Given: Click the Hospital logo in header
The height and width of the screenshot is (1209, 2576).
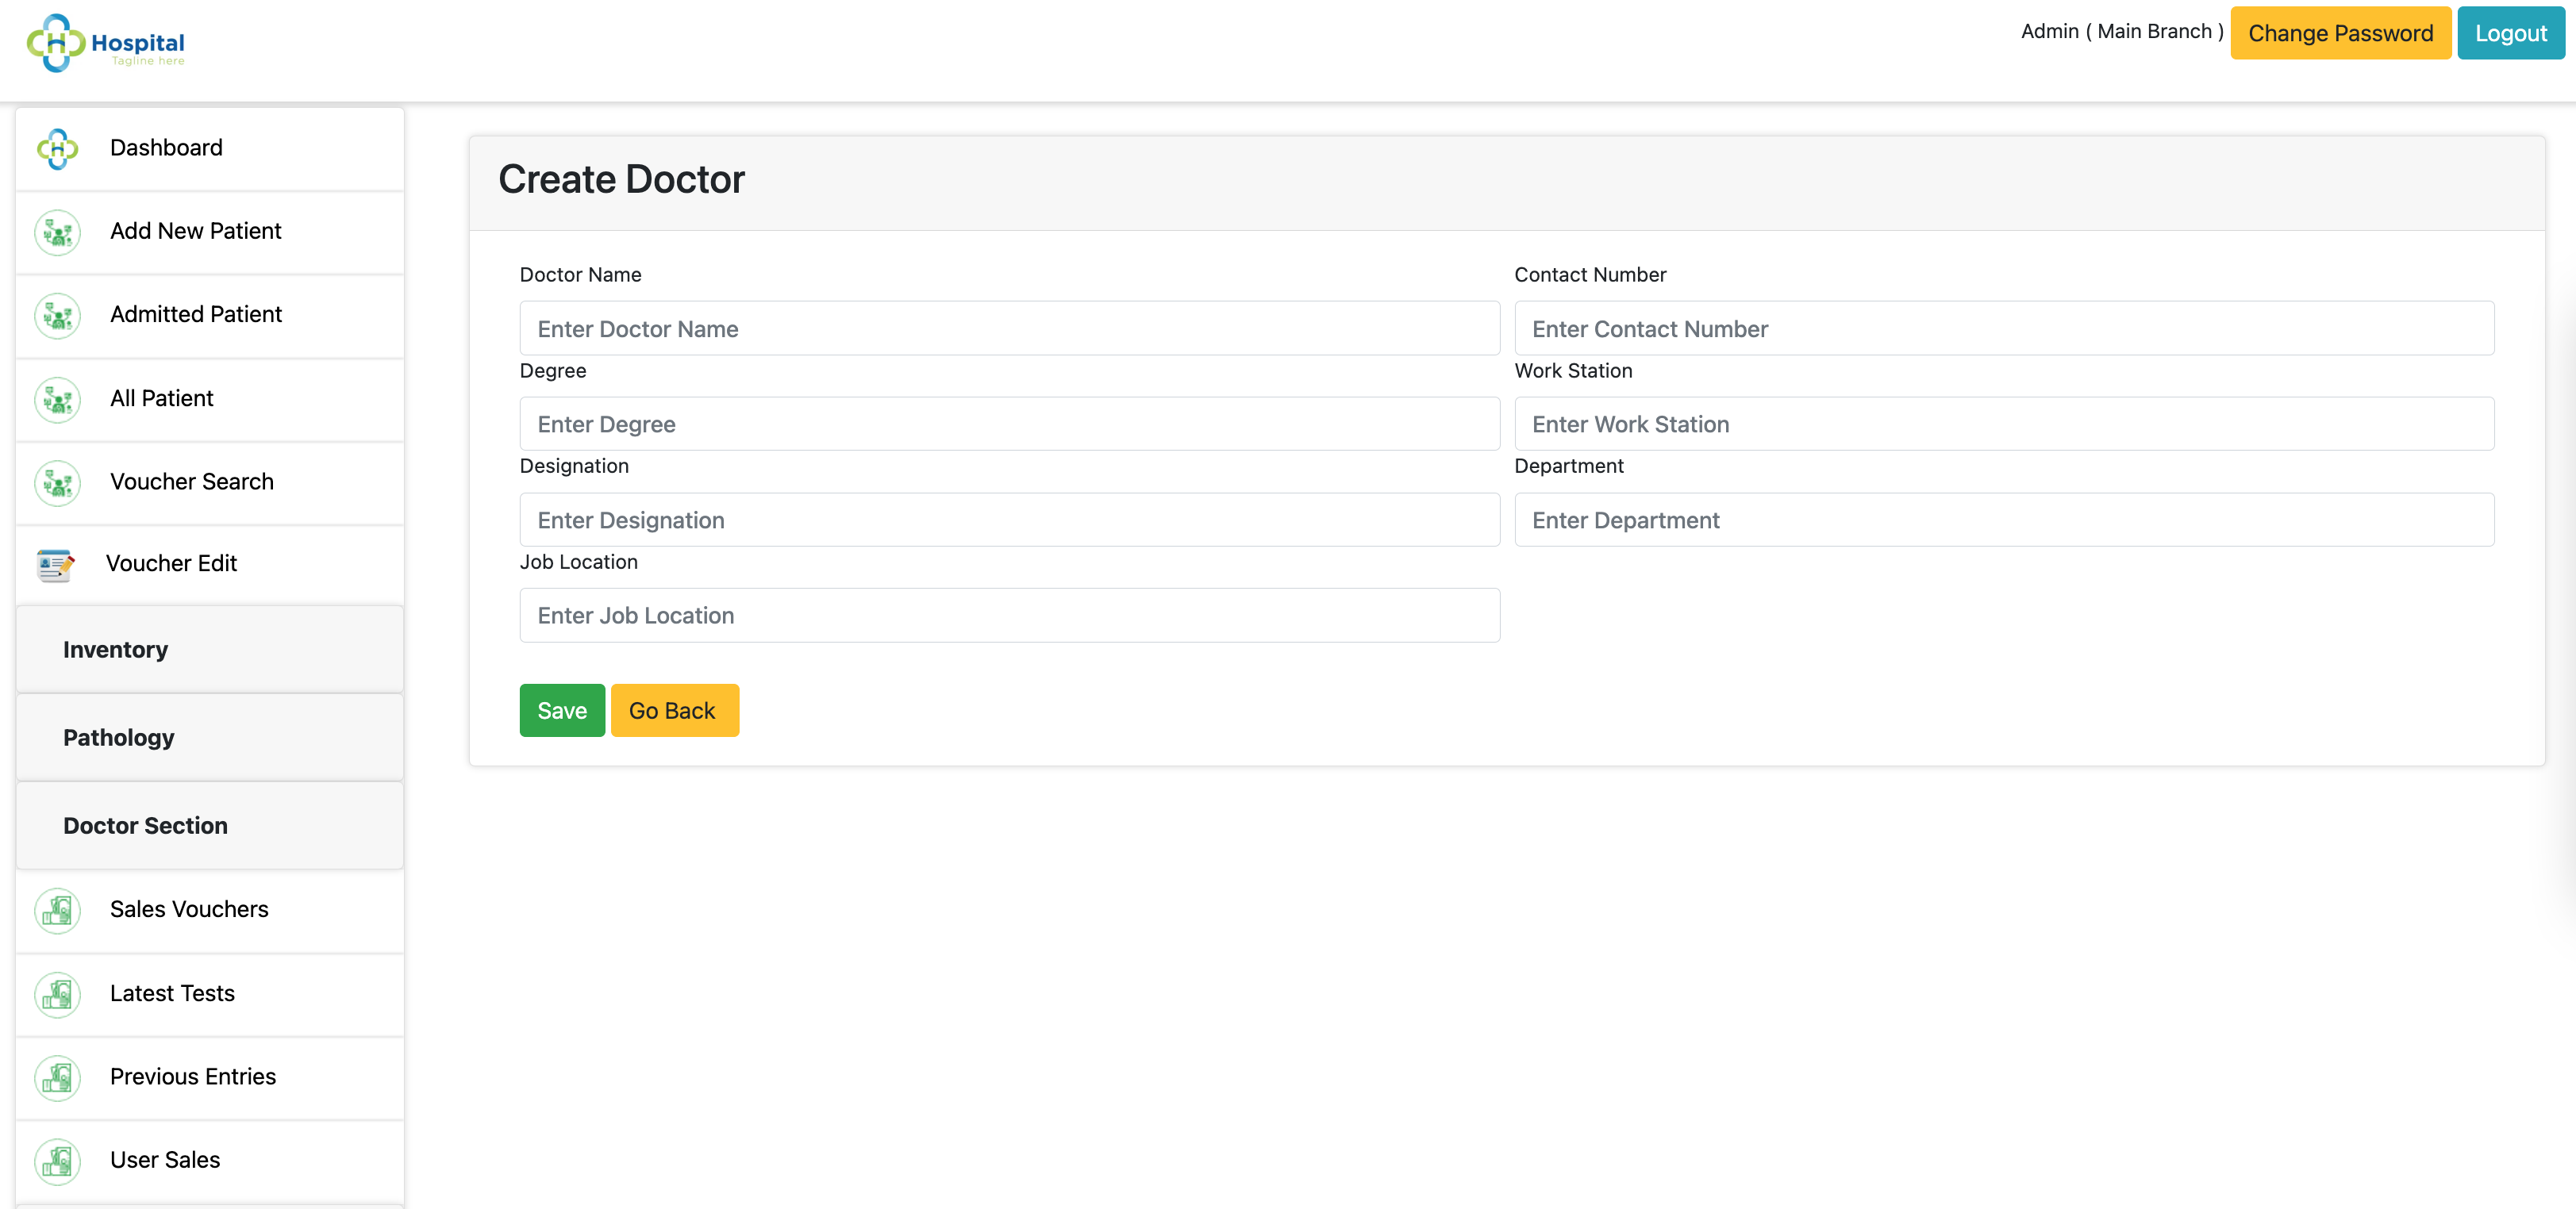Looking at the screenshot, I should 106,43.
